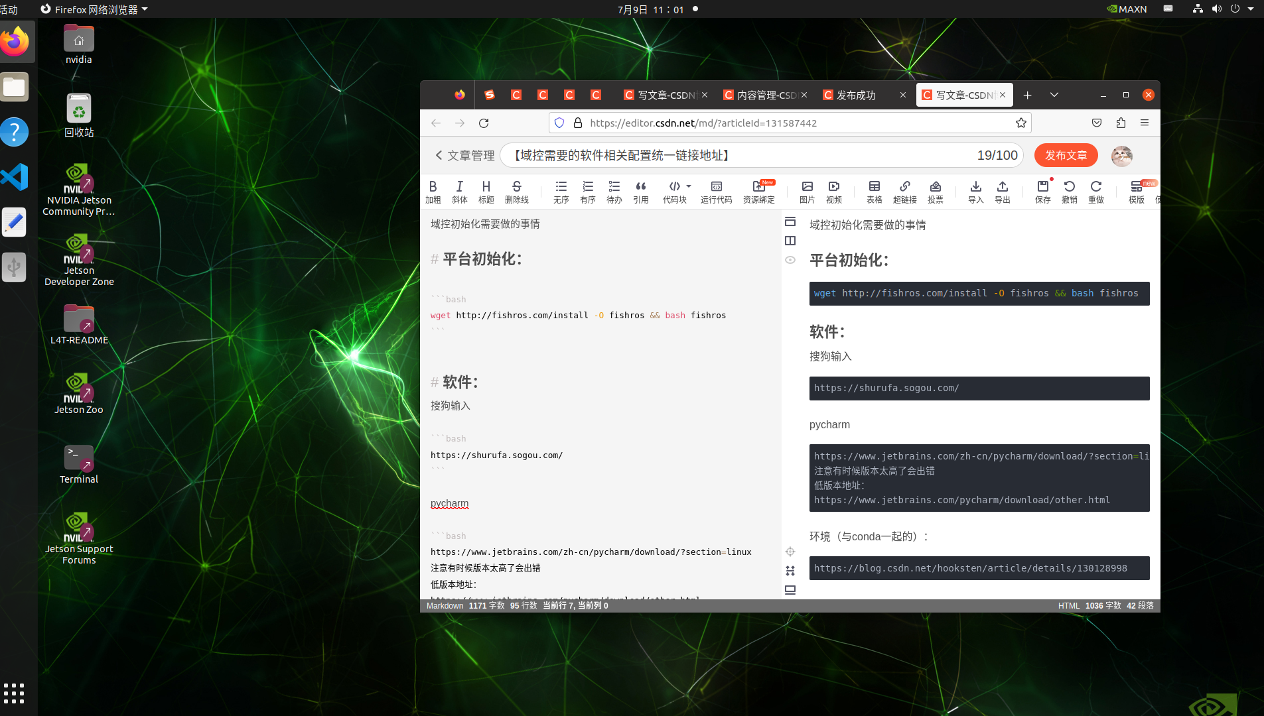Insert a table (表格)
1264x716 pixels.
pos(875,192)
